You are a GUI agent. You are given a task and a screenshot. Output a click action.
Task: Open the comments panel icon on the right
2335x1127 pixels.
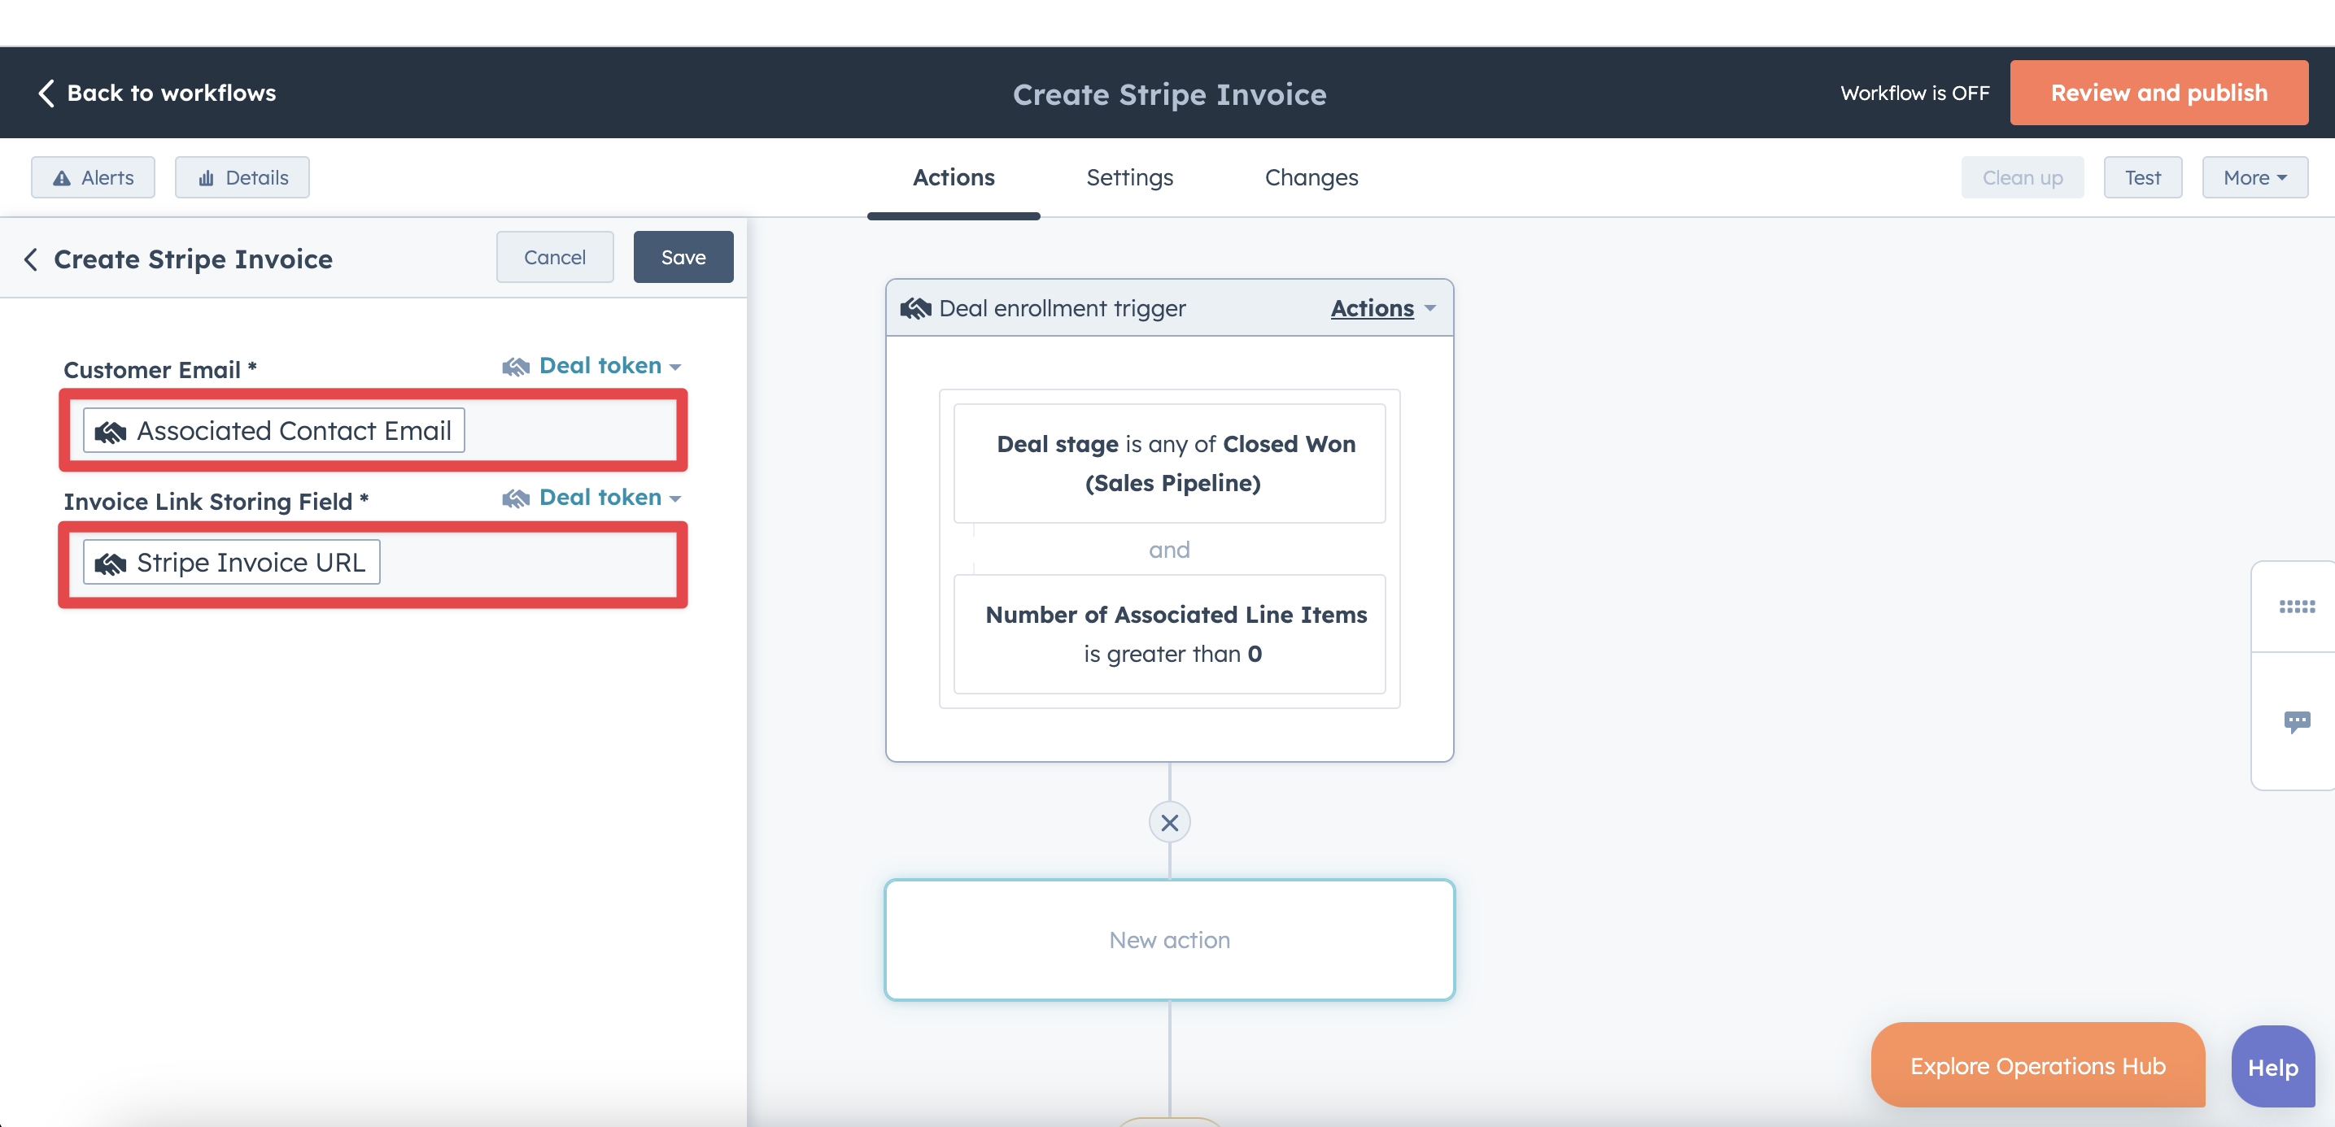tap(2298, 720)
